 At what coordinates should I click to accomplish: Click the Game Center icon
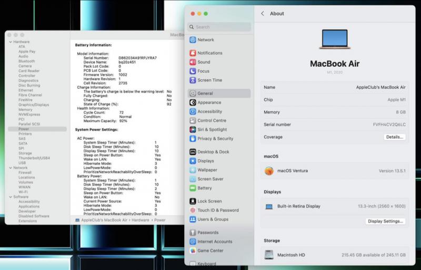pos(193,251)
